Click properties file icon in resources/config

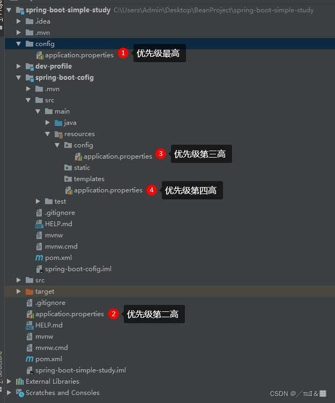(78, 156)
